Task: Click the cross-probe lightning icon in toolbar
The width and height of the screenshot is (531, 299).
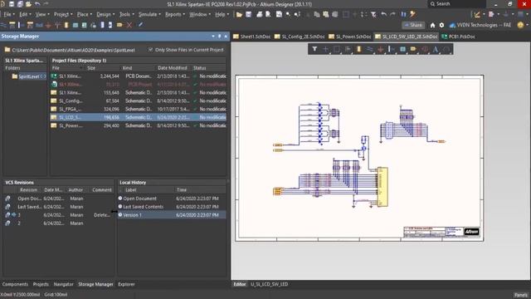Action: pyautogui.click(x=412, y=15)
